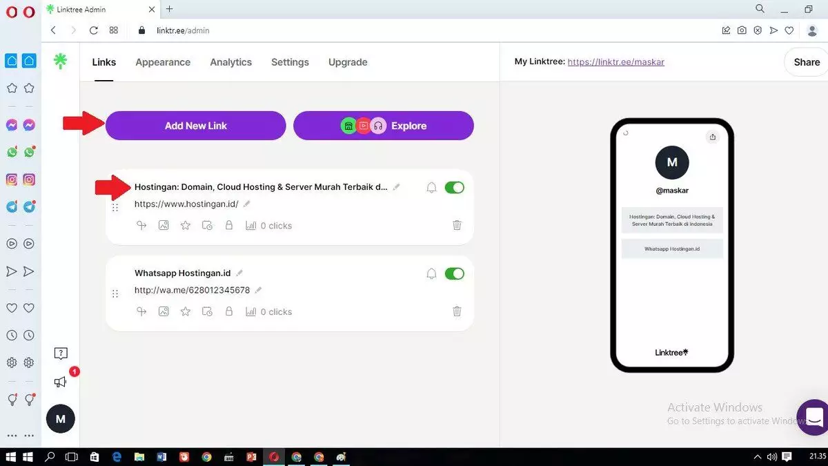
Task: Disable the Hostingan link toggle
Action: click(455, 188)
